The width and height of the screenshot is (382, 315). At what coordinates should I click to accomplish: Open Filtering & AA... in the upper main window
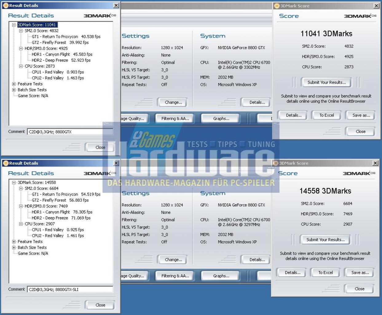[x=175, y=119]
